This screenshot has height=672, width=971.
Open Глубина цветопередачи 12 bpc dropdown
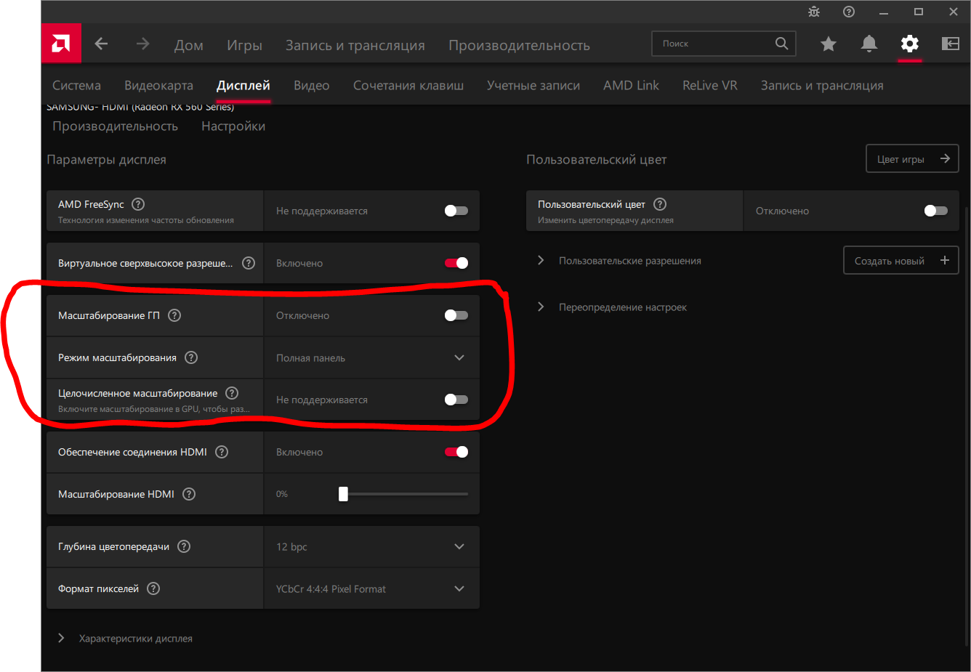[x=371, y=546]
